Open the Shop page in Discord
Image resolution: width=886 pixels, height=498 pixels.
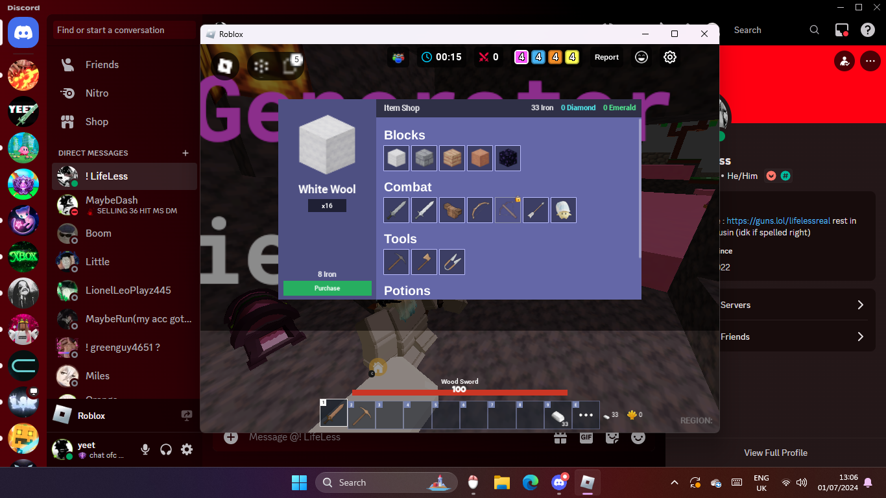pyautogui.click(x=125, y=122)
